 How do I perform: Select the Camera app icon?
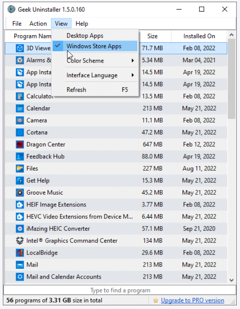click(x=20, y=120)
